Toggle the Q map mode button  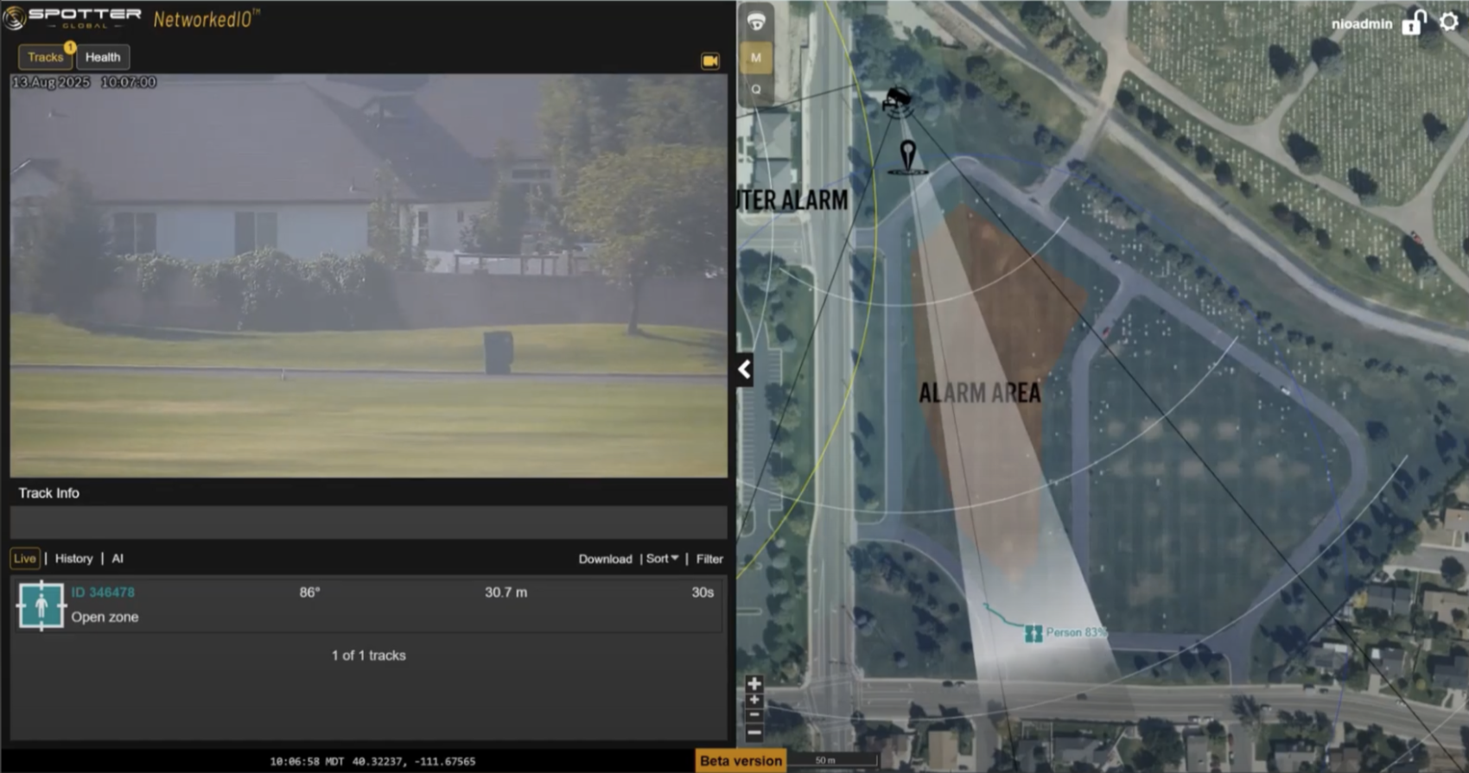pos(756,90)
